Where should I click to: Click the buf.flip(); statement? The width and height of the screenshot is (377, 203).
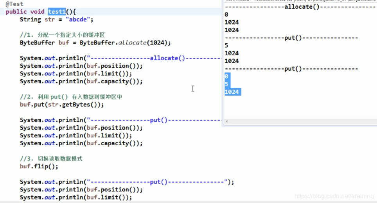[39, 166]
